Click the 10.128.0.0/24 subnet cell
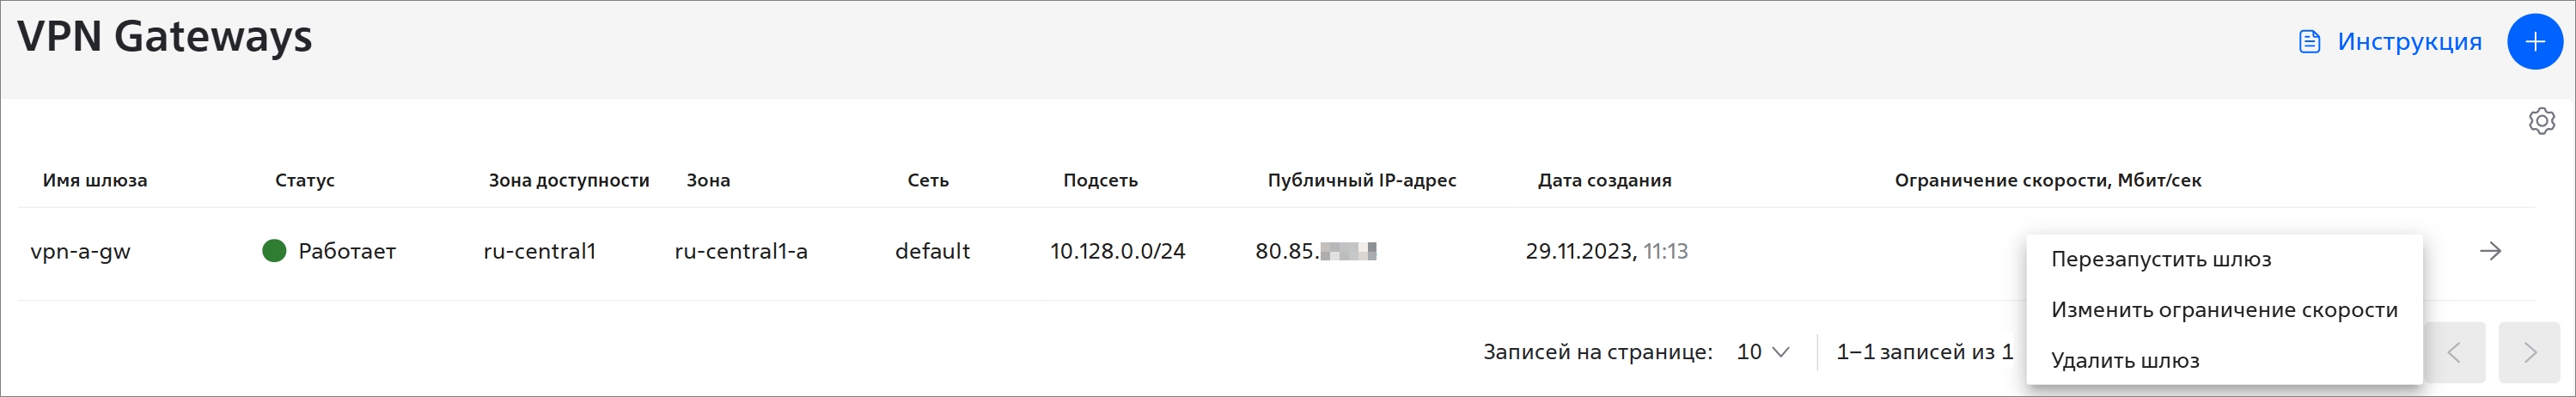The height and width of the screenshot is (397, 2576). 1117,251
